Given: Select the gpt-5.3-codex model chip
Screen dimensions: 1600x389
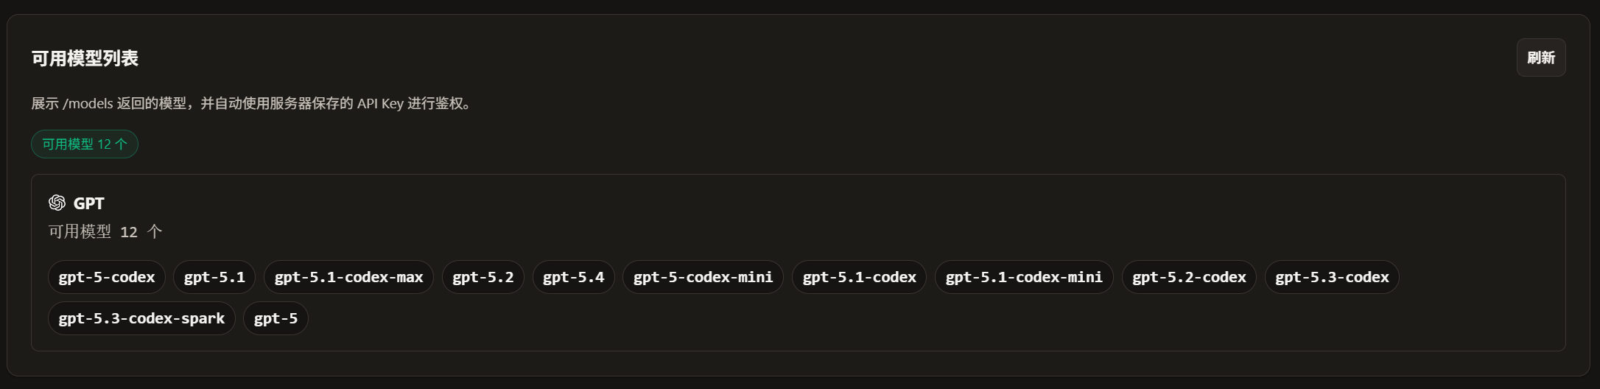Looking at the screenshot, I should pos(1332,278).
